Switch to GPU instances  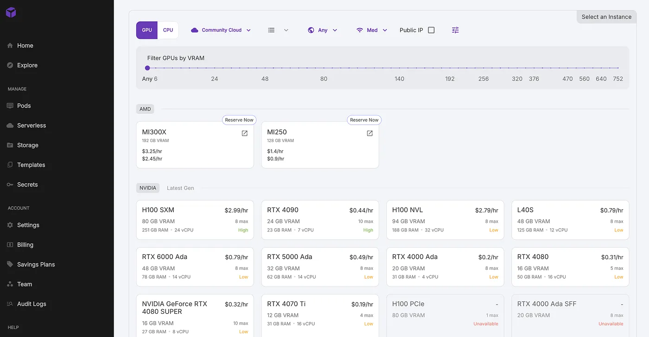click(147, 30)
